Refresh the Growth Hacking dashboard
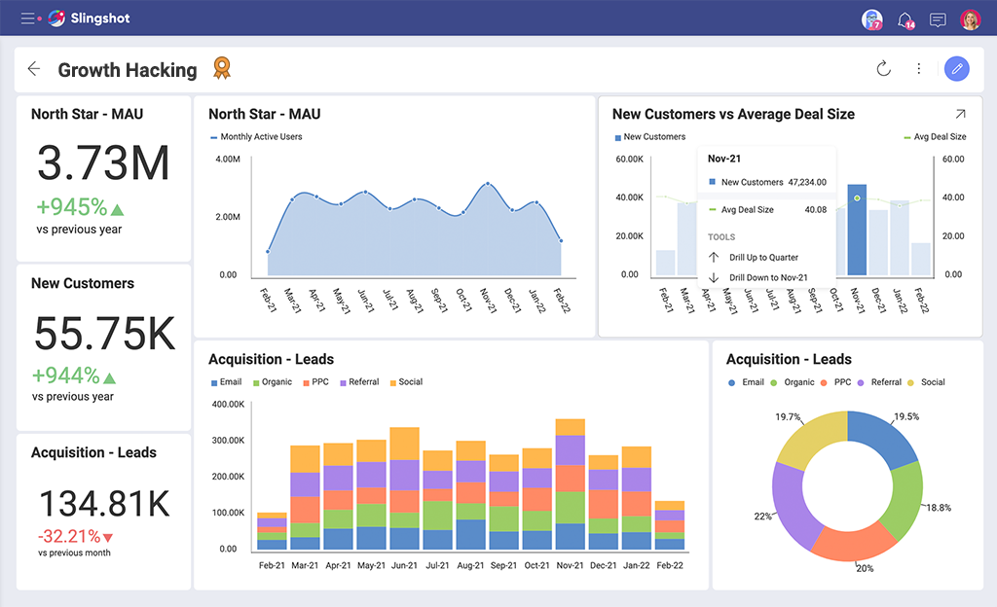 884,69
